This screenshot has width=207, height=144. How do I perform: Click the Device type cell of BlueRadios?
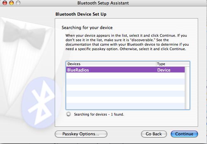(164, 70)
